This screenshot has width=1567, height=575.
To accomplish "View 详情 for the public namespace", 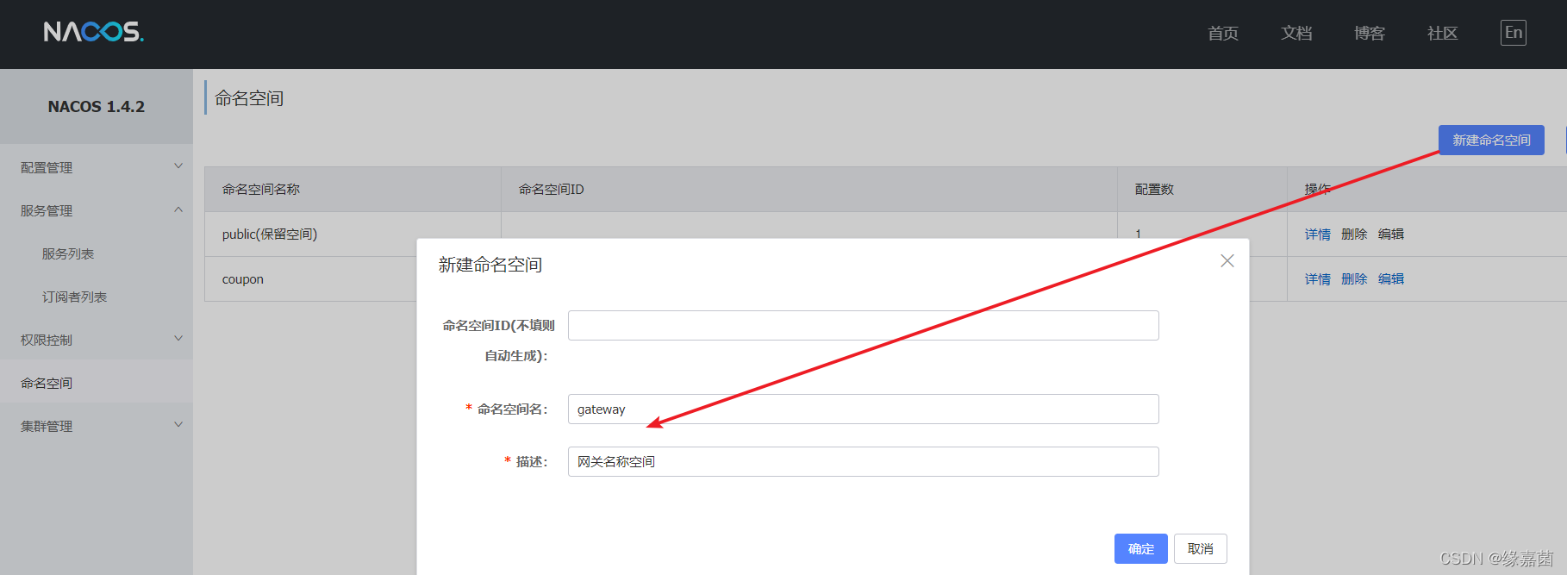I will [x=1318, y=234].
